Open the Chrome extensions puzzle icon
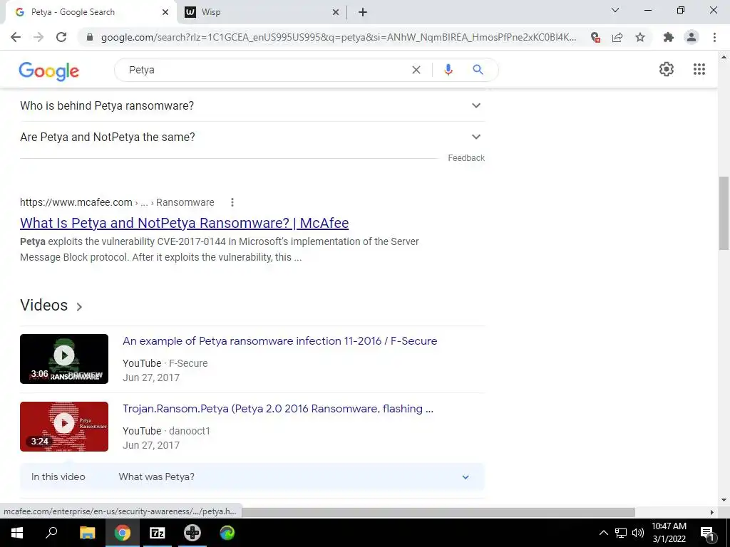The height and width of the screenshot is (547, 730). [x=669, y=37]
